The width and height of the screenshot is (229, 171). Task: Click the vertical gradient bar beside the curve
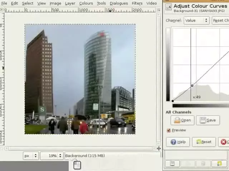168,64
